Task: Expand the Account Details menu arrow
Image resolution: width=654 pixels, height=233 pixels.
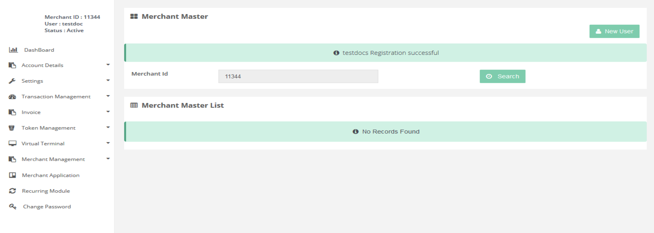Action: [x=108, y=65]
